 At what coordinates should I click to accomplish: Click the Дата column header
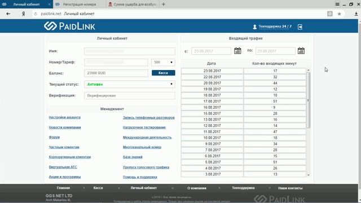[x=212, y=63]
